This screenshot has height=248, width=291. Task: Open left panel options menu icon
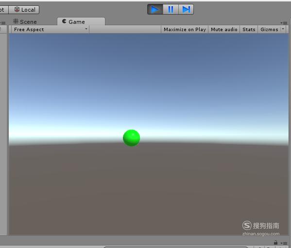coord(3,23)
